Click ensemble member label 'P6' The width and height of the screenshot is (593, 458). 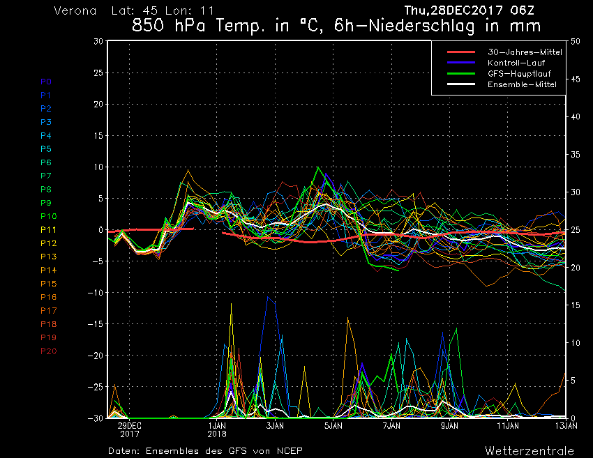tap(46, 162)
